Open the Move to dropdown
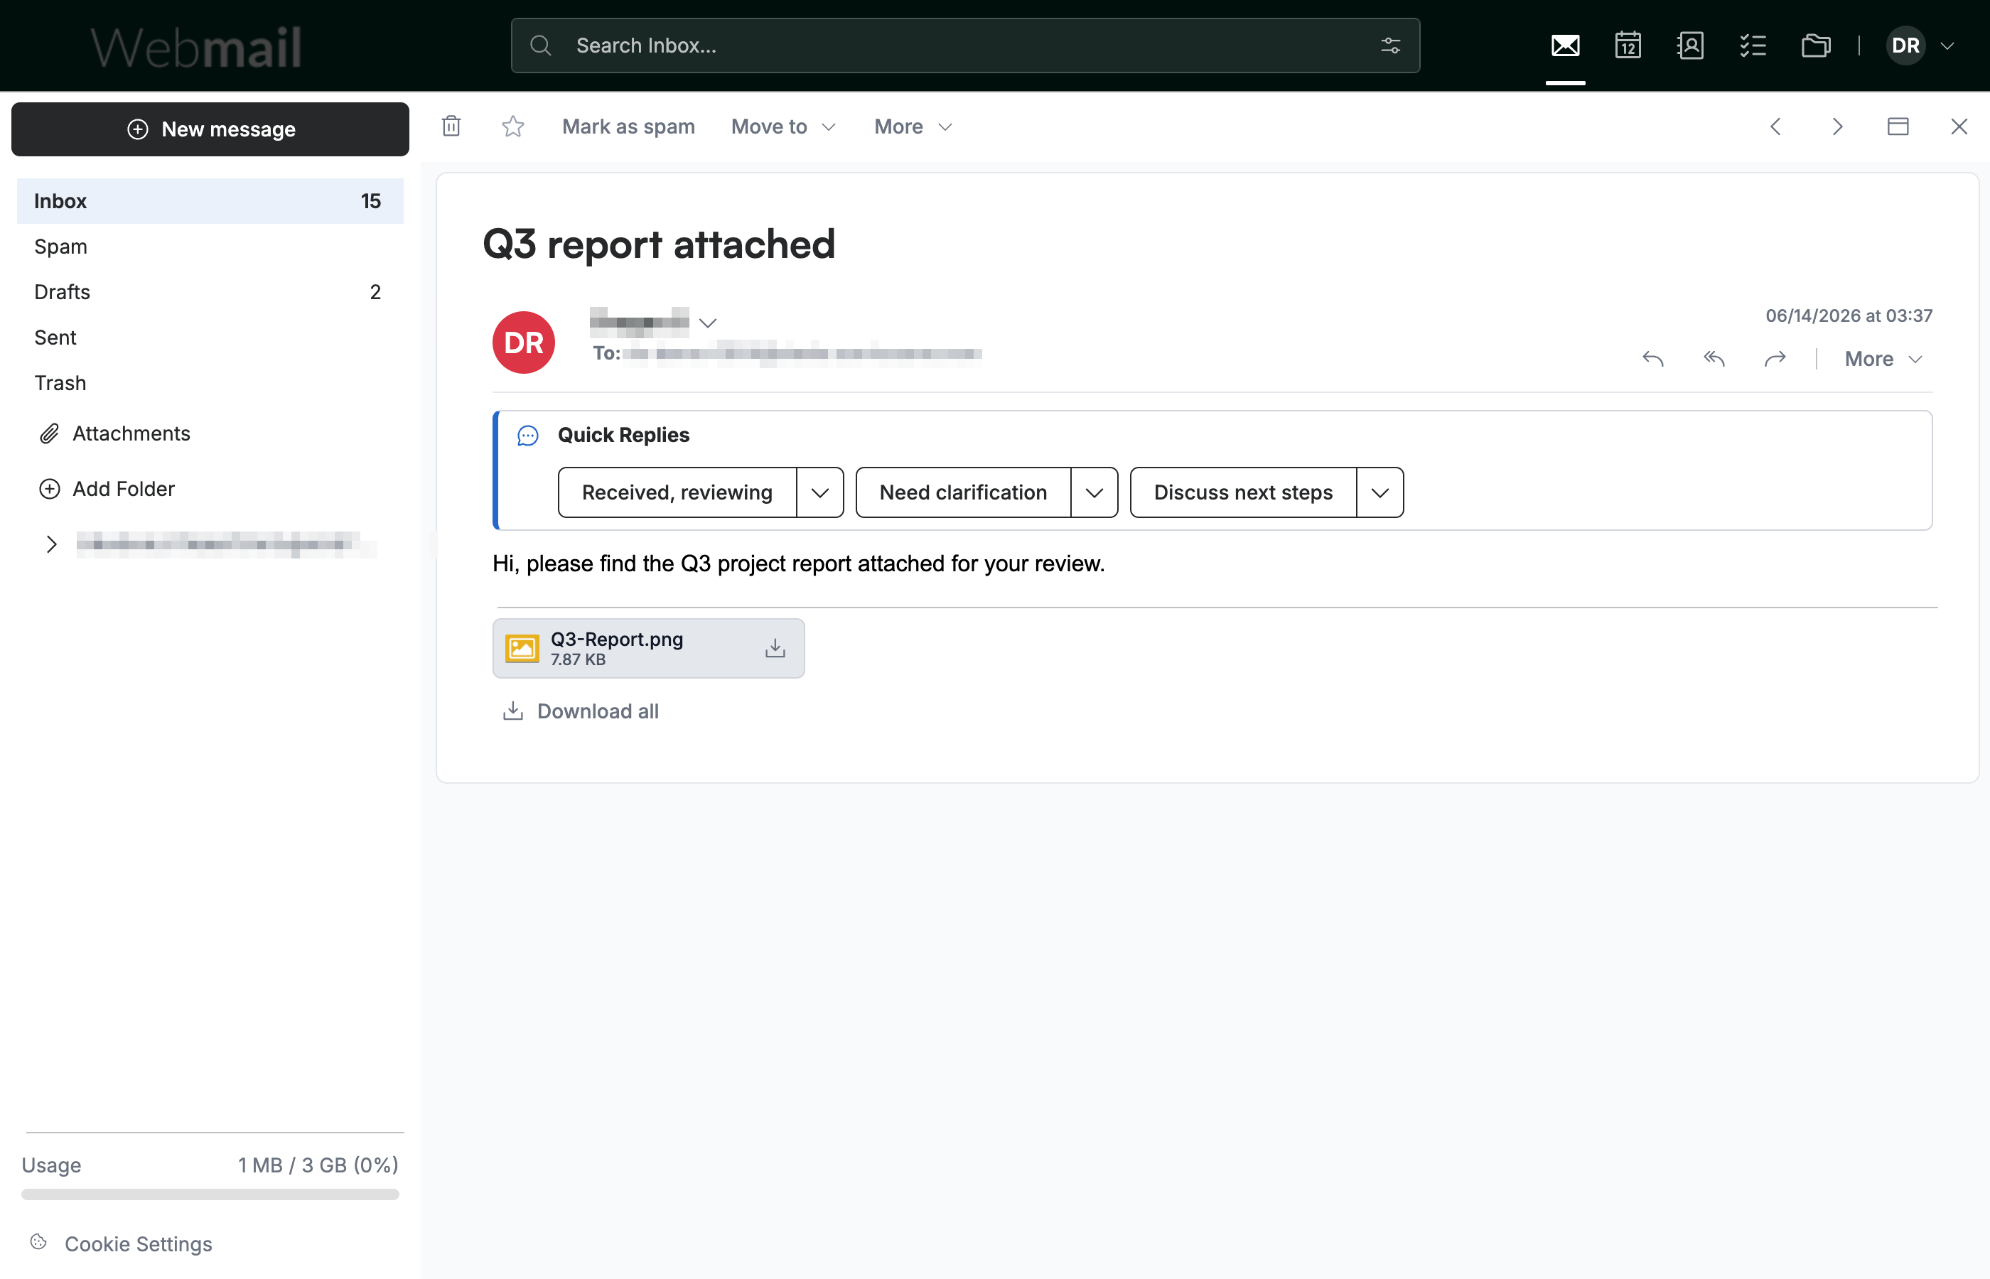The image size is (1990, 1279). [x=783, y=126]
